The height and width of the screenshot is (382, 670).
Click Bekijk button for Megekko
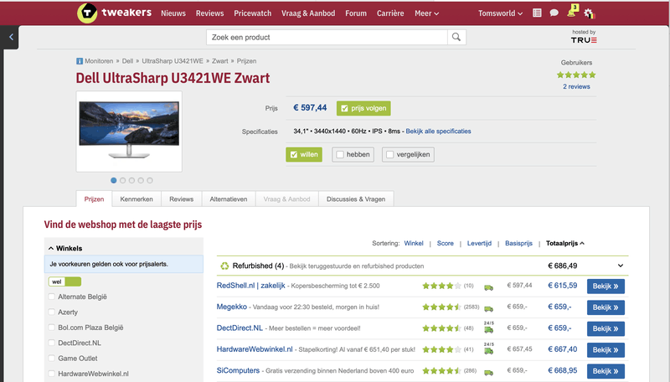pyautogui.click(x=606, y=307)
